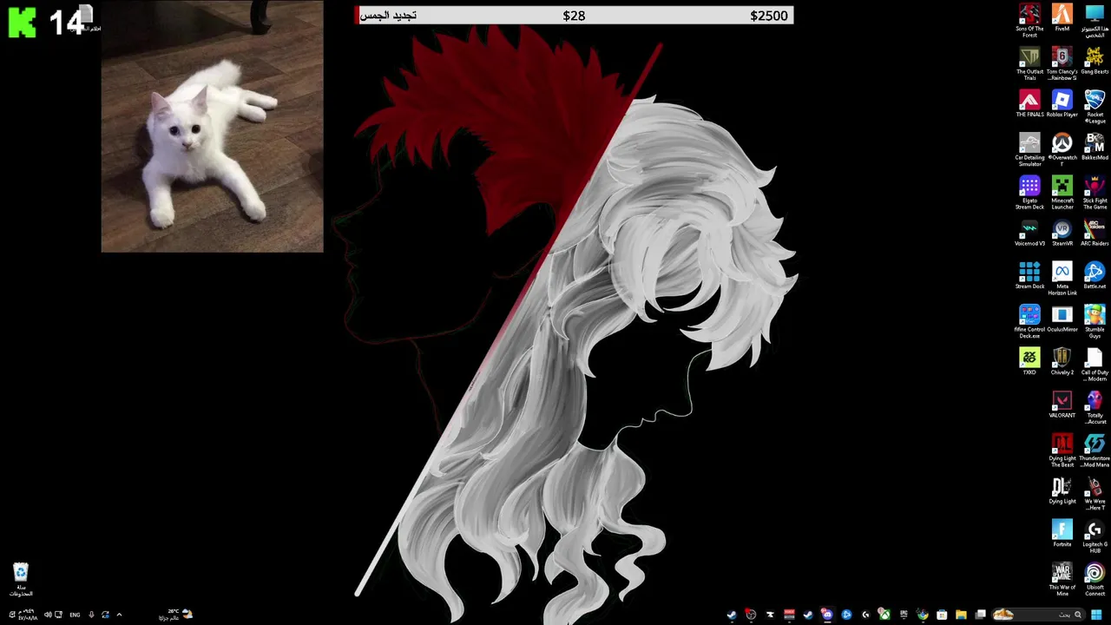Open Microsoft Store from taskbar
Viewport: 1111px width, 625px height.
pyautogui.click(x=942, y=615)
